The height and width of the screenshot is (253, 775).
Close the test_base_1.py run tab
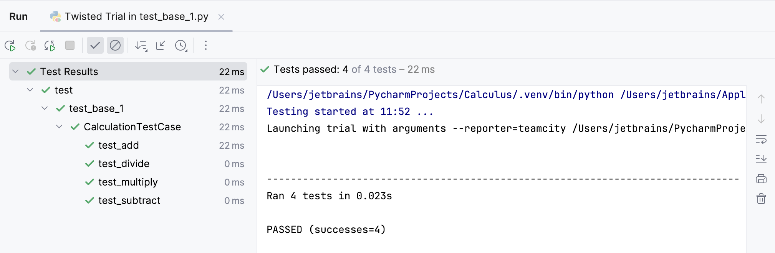(222, 16)
